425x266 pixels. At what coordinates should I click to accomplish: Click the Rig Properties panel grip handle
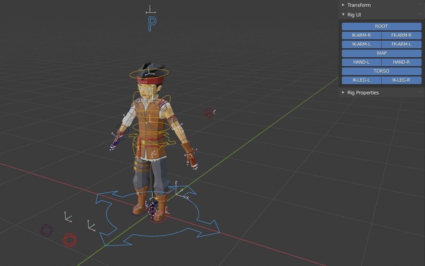tap(419, 92)
